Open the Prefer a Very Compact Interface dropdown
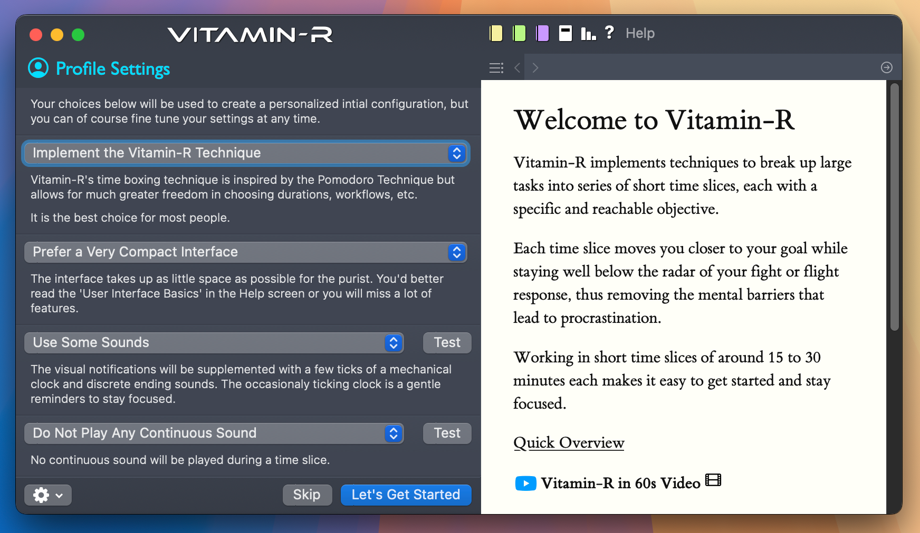The height and width of the screenshot is (533, 920). pyautogui.click(x=246, y=252)
